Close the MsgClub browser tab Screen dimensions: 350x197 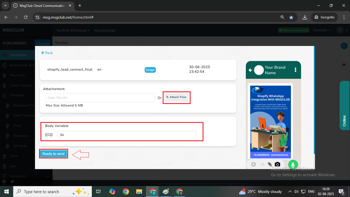[70, 5]
